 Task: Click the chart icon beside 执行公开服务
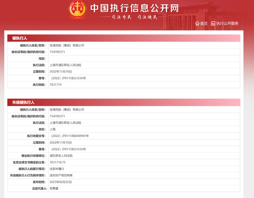[213, 24]
